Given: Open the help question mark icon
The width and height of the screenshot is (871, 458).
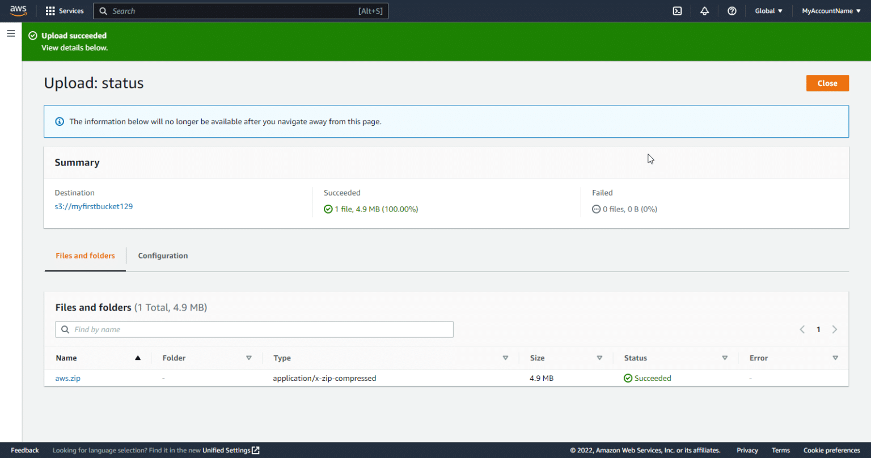Looking at the screenshot, I should [732, 11].
